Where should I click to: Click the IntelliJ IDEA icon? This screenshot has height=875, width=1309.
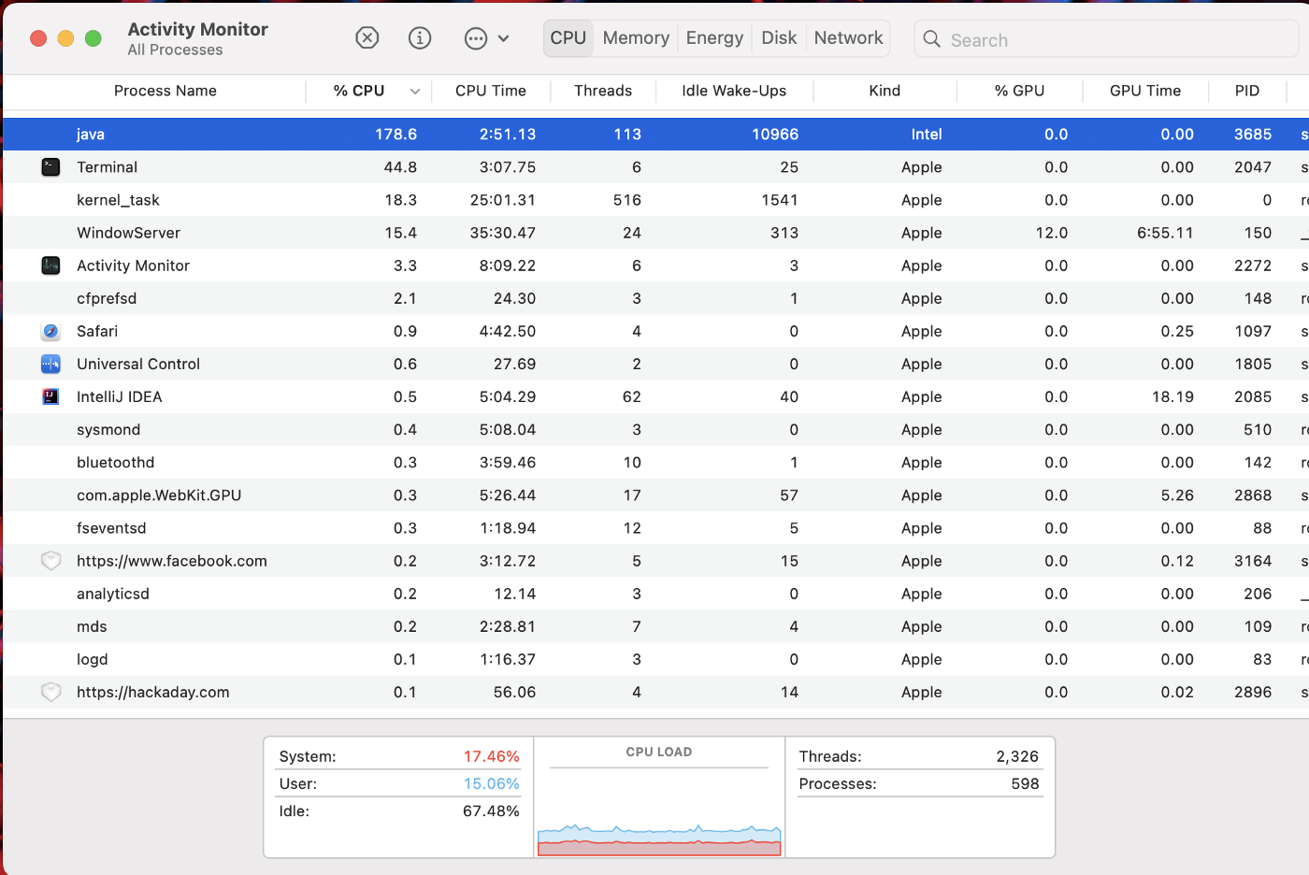click(x=51, y=396)
